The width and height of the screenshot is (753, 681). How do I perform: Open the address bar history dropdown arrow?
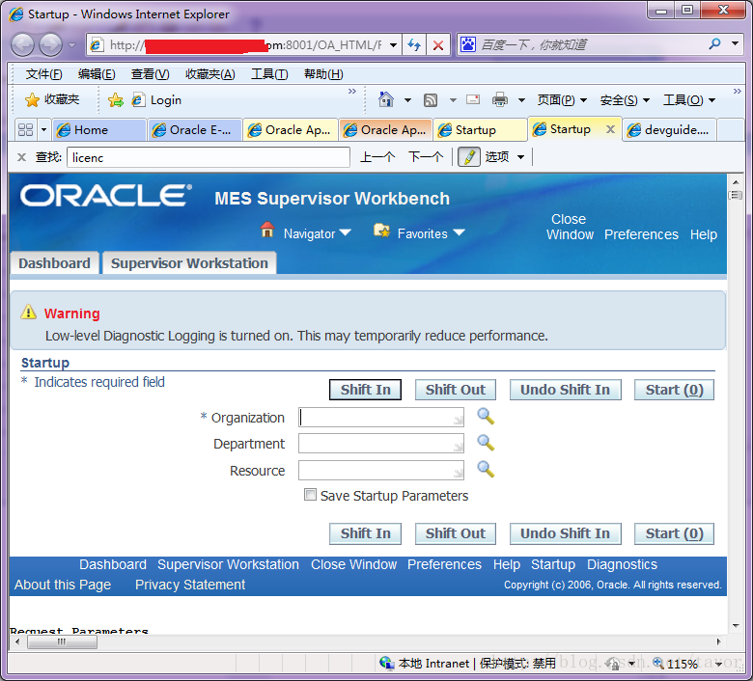click(393, 45)
